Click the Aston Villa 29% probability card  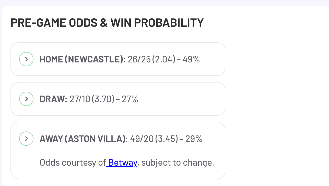pos(118,139)
